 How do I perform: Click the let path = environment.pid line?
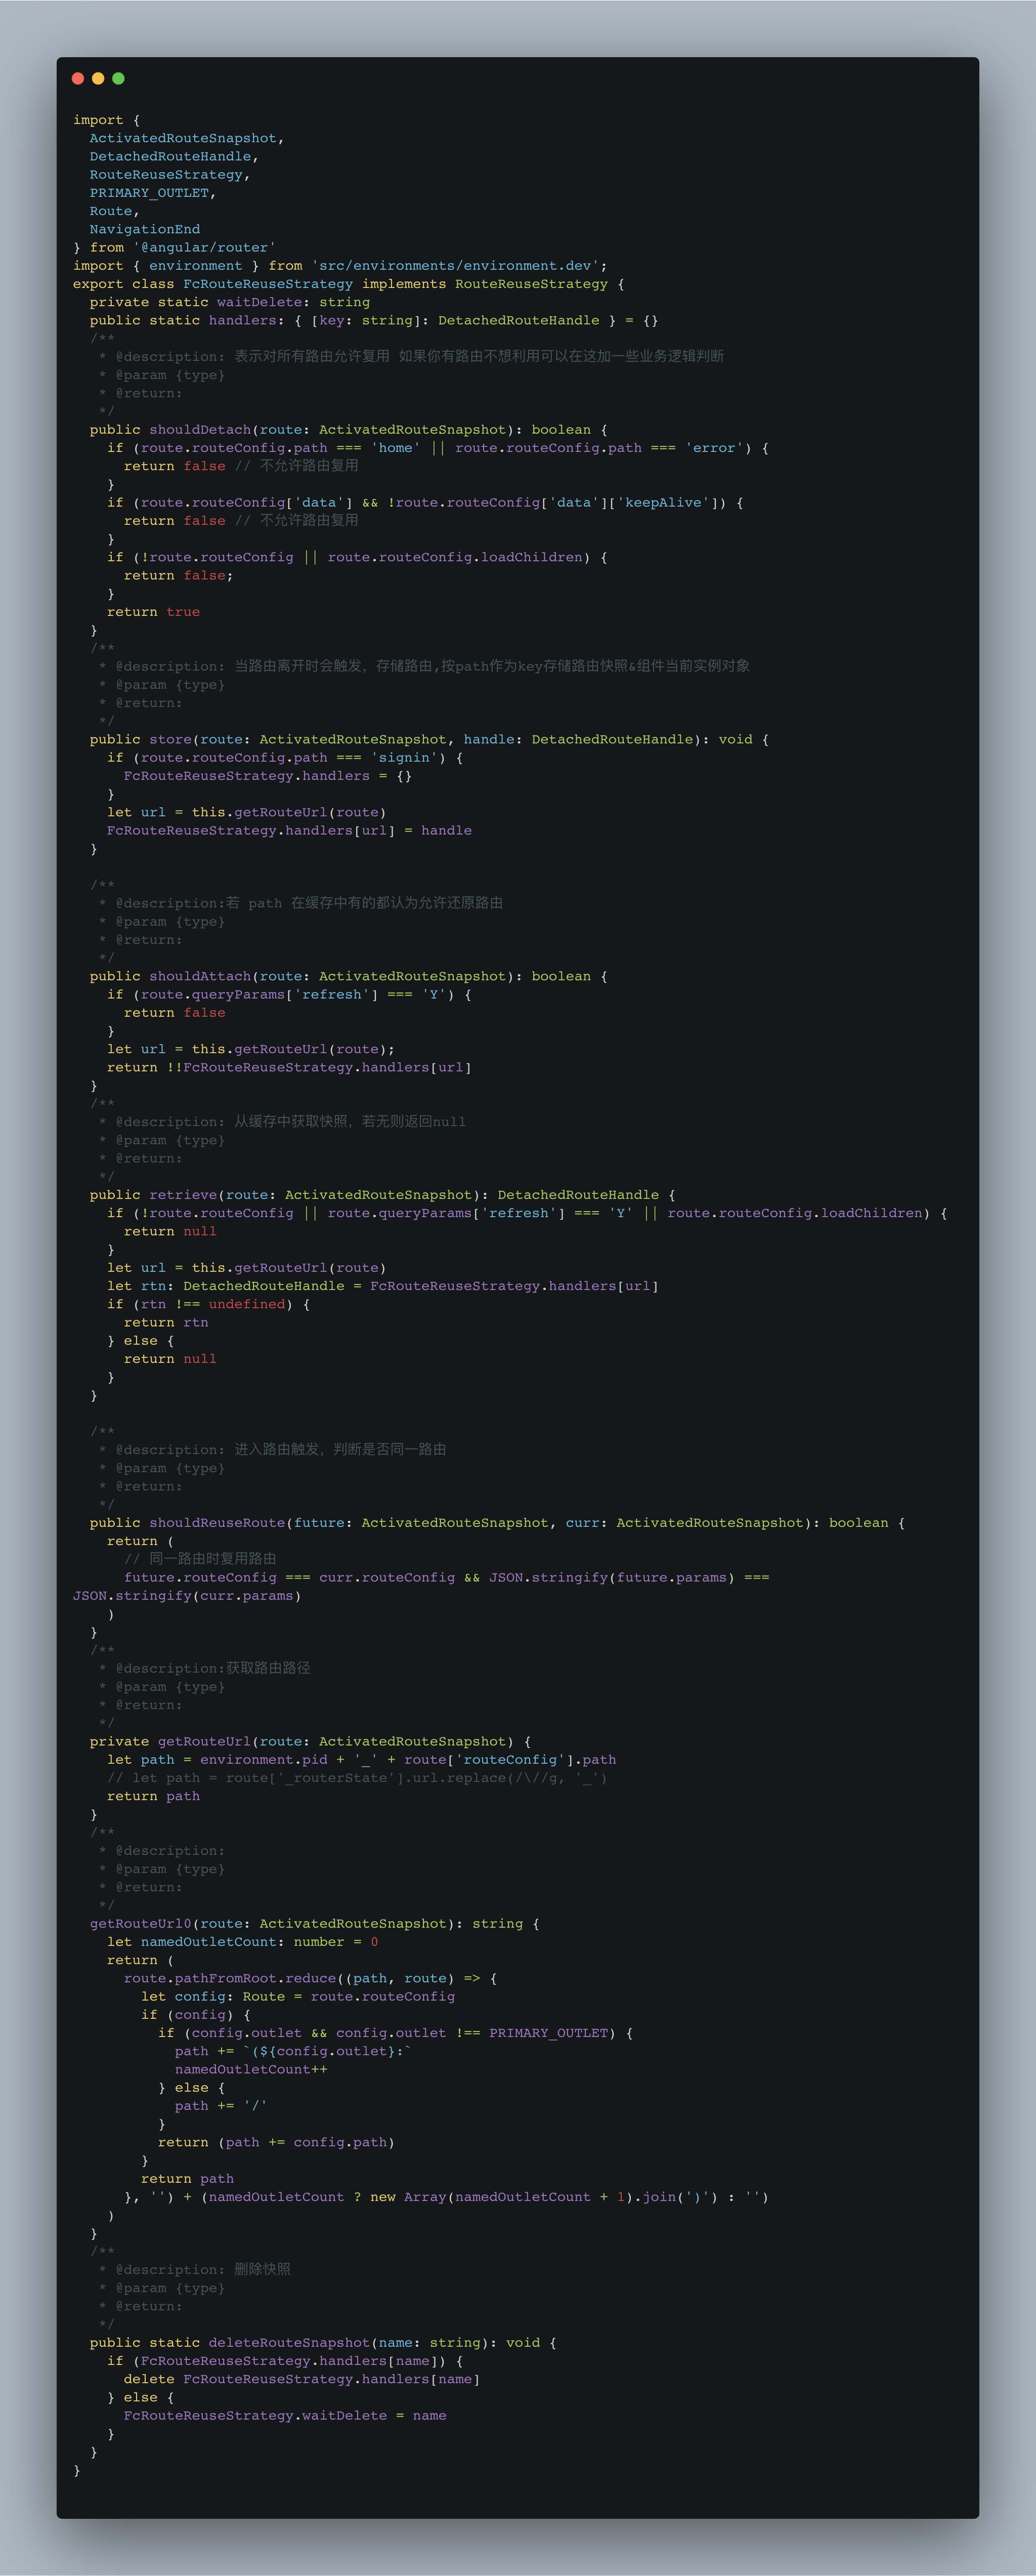[x=362, y=1759]
